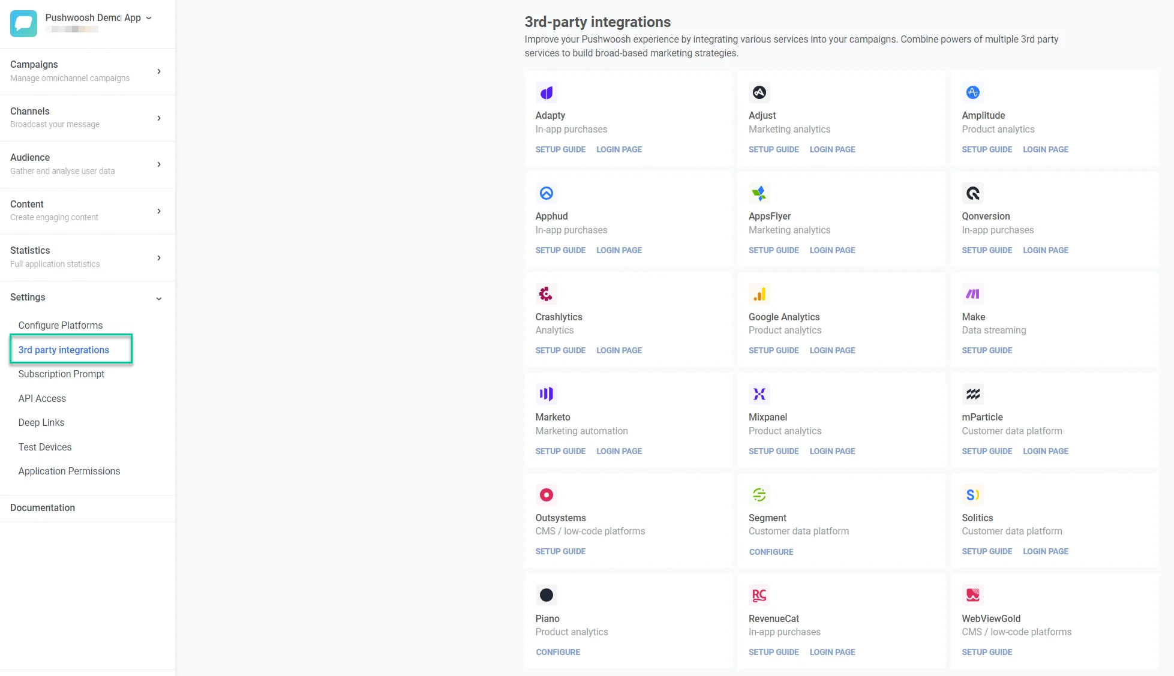The width and height of the screenshot is (1174, 676).
Task: Open the Adapty integration icon
Action: pos(547,92)
